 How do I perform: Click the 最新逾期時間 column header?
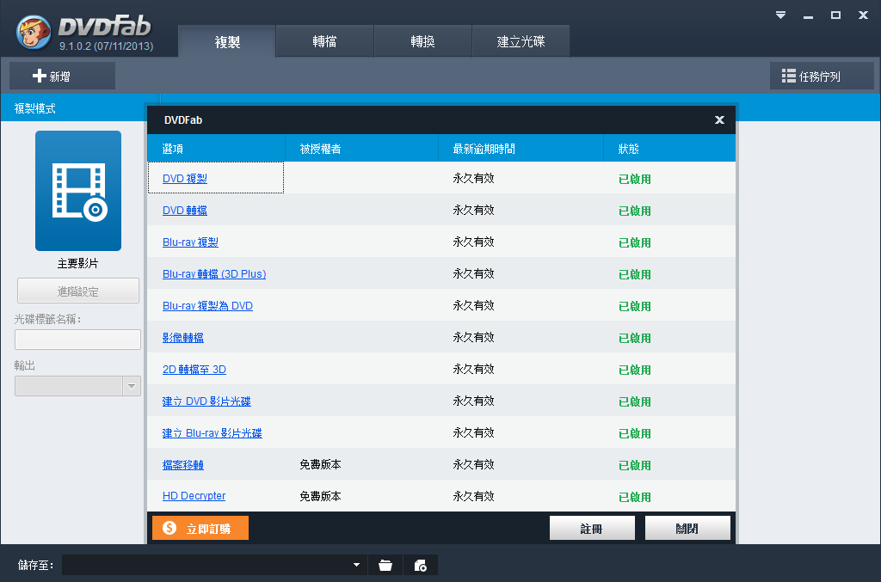click(521, 149)
